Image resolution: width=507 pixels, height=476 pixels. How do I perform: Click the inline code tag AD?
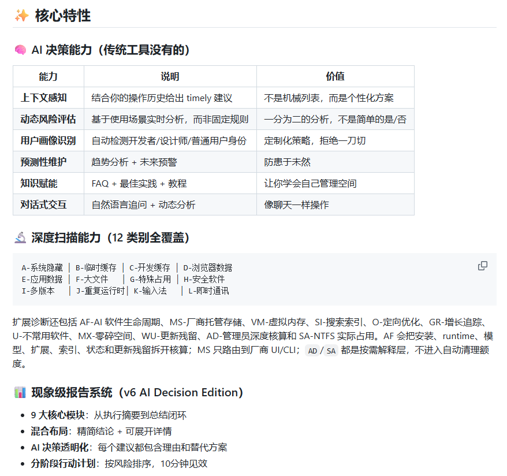pyautogui.click(x=312, y=351)
